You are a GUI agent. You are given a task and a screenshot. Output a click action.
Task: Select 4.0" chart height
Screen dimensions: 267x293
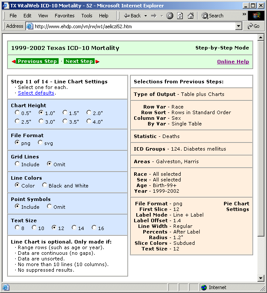(x=89, y=121)
